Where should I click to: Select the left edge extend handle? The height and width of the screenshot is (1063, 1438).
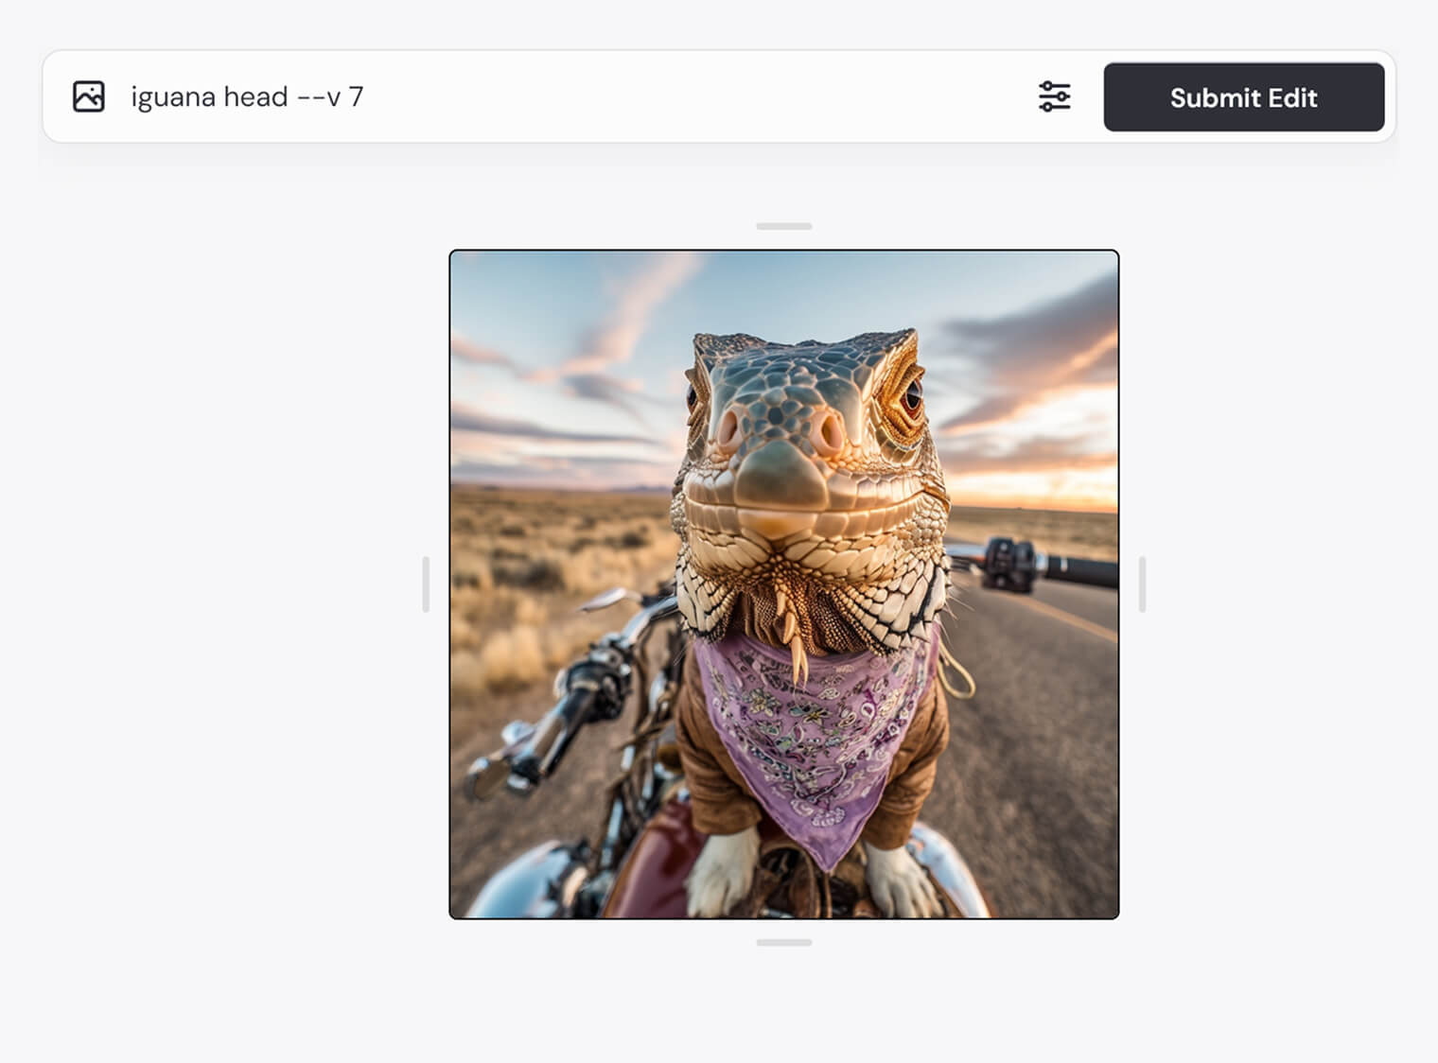[426, 584]
